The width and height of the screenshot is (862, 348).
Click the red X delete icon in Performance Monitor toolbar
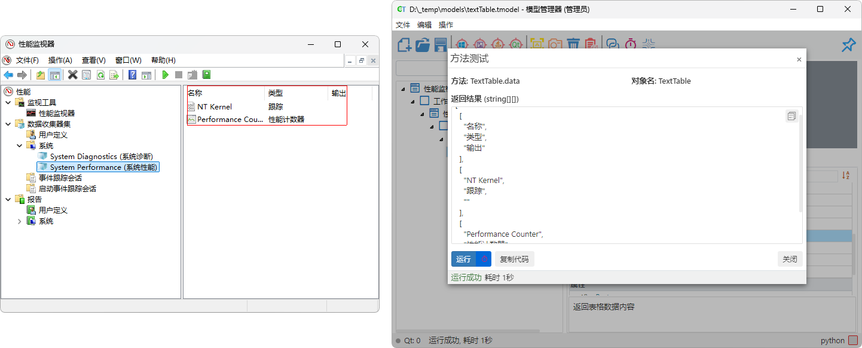72,75
